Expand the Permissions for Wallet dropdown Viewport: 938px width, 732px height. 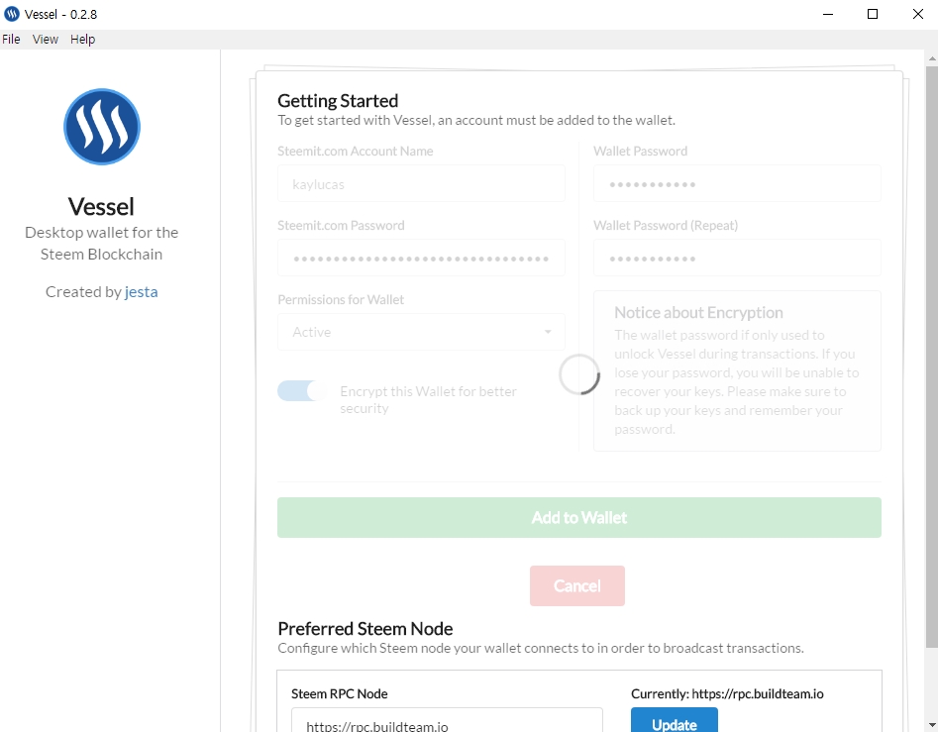coord(421,332)
